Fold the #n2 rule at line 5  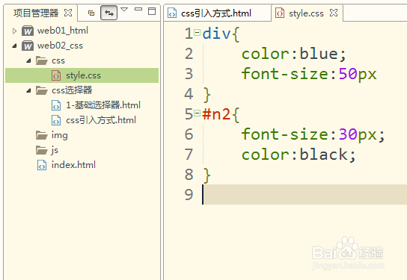tap(198, 113)
